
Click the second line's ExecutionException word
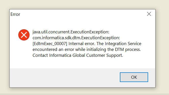coord(101,38)
